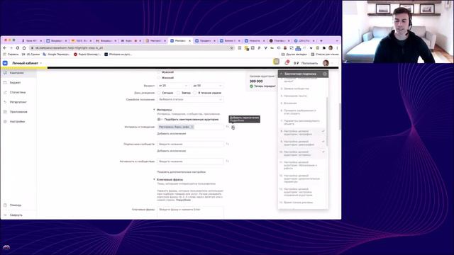Click Добавить исключение under Подписчики сообществ

pos(172,151)
